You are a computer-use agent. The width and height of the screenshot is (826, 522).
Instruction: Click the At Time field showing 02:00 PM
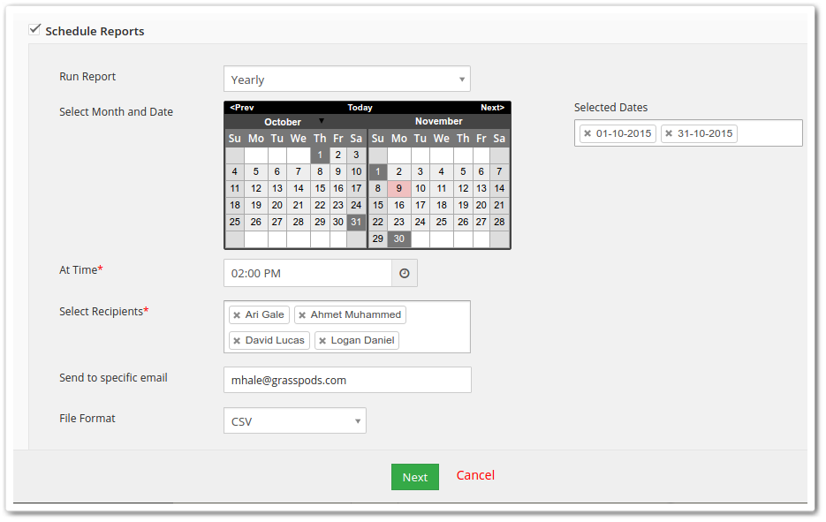click(x=307, y=273)
